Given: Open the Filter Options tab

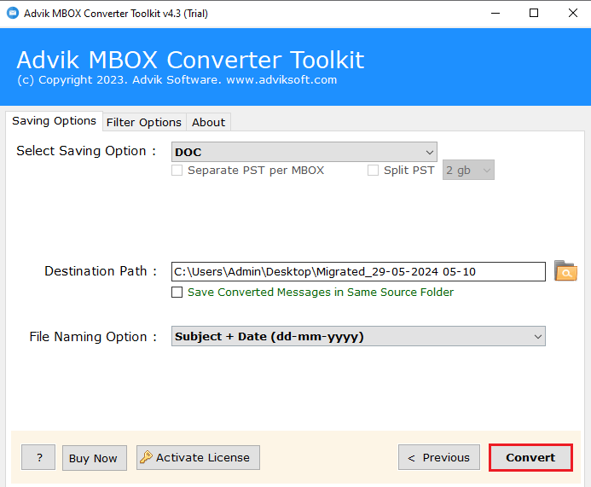Looking at the screenshot, I should [144, 123].
